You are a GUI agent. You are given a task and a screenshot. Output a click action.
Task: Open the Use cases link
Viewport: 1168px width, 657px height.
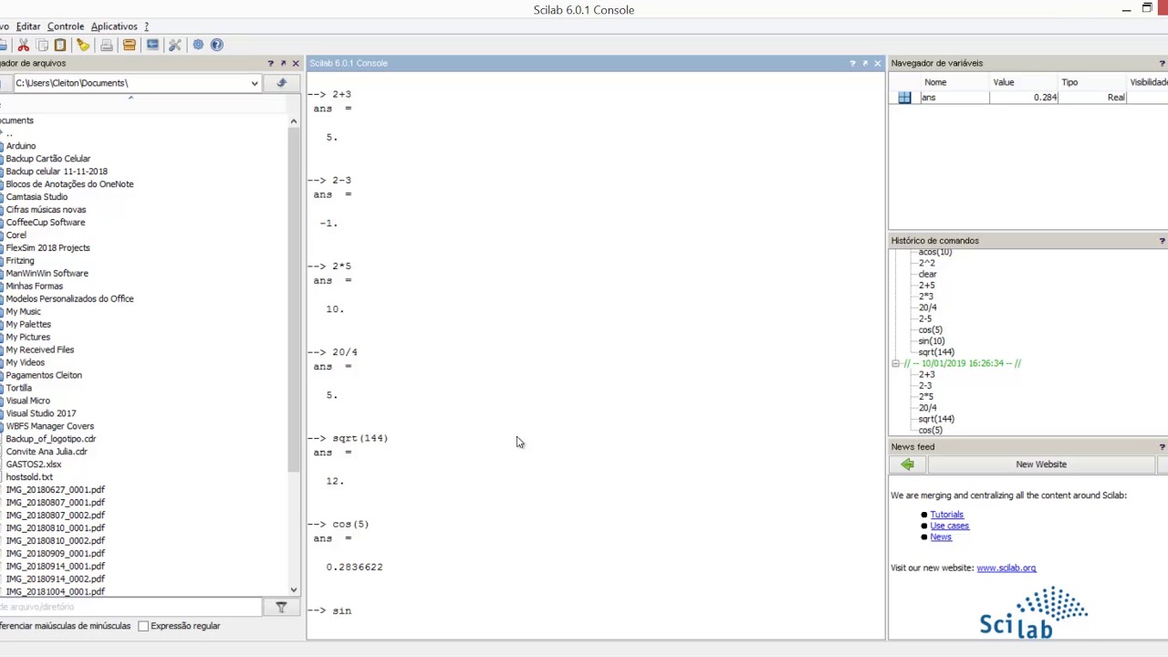(x=949, y=526)
